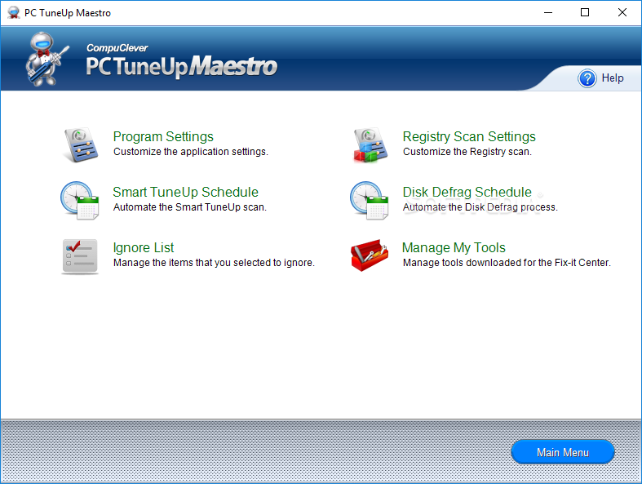Open the Manage My Tools link

click(454, 247)
